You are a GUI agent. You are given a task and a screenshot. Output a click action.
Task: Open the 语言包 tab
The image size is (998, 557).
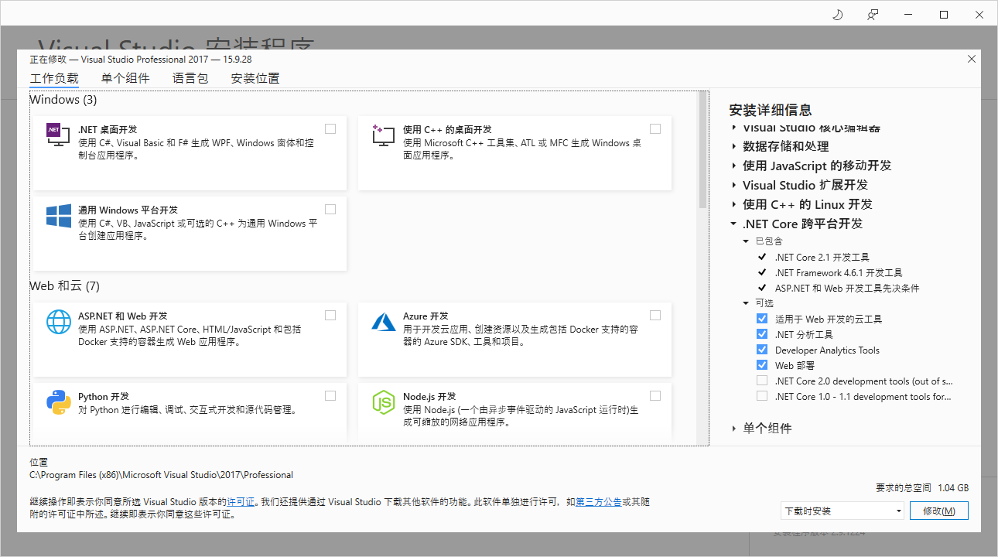coord(190,77)
